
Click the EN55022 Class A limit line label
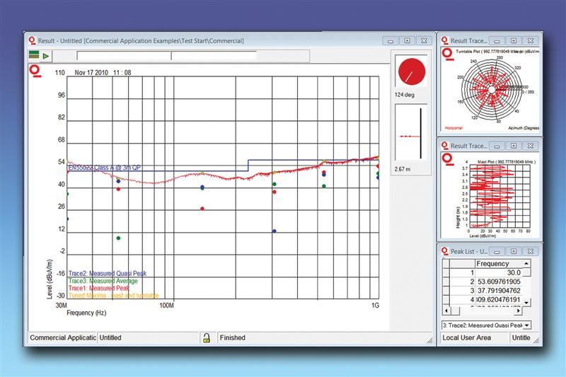pos(104,168)
